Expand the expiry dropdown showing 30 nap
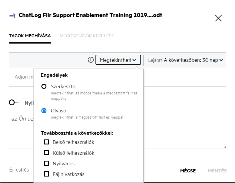Screen dimensions: 235x183 point(191,60)
